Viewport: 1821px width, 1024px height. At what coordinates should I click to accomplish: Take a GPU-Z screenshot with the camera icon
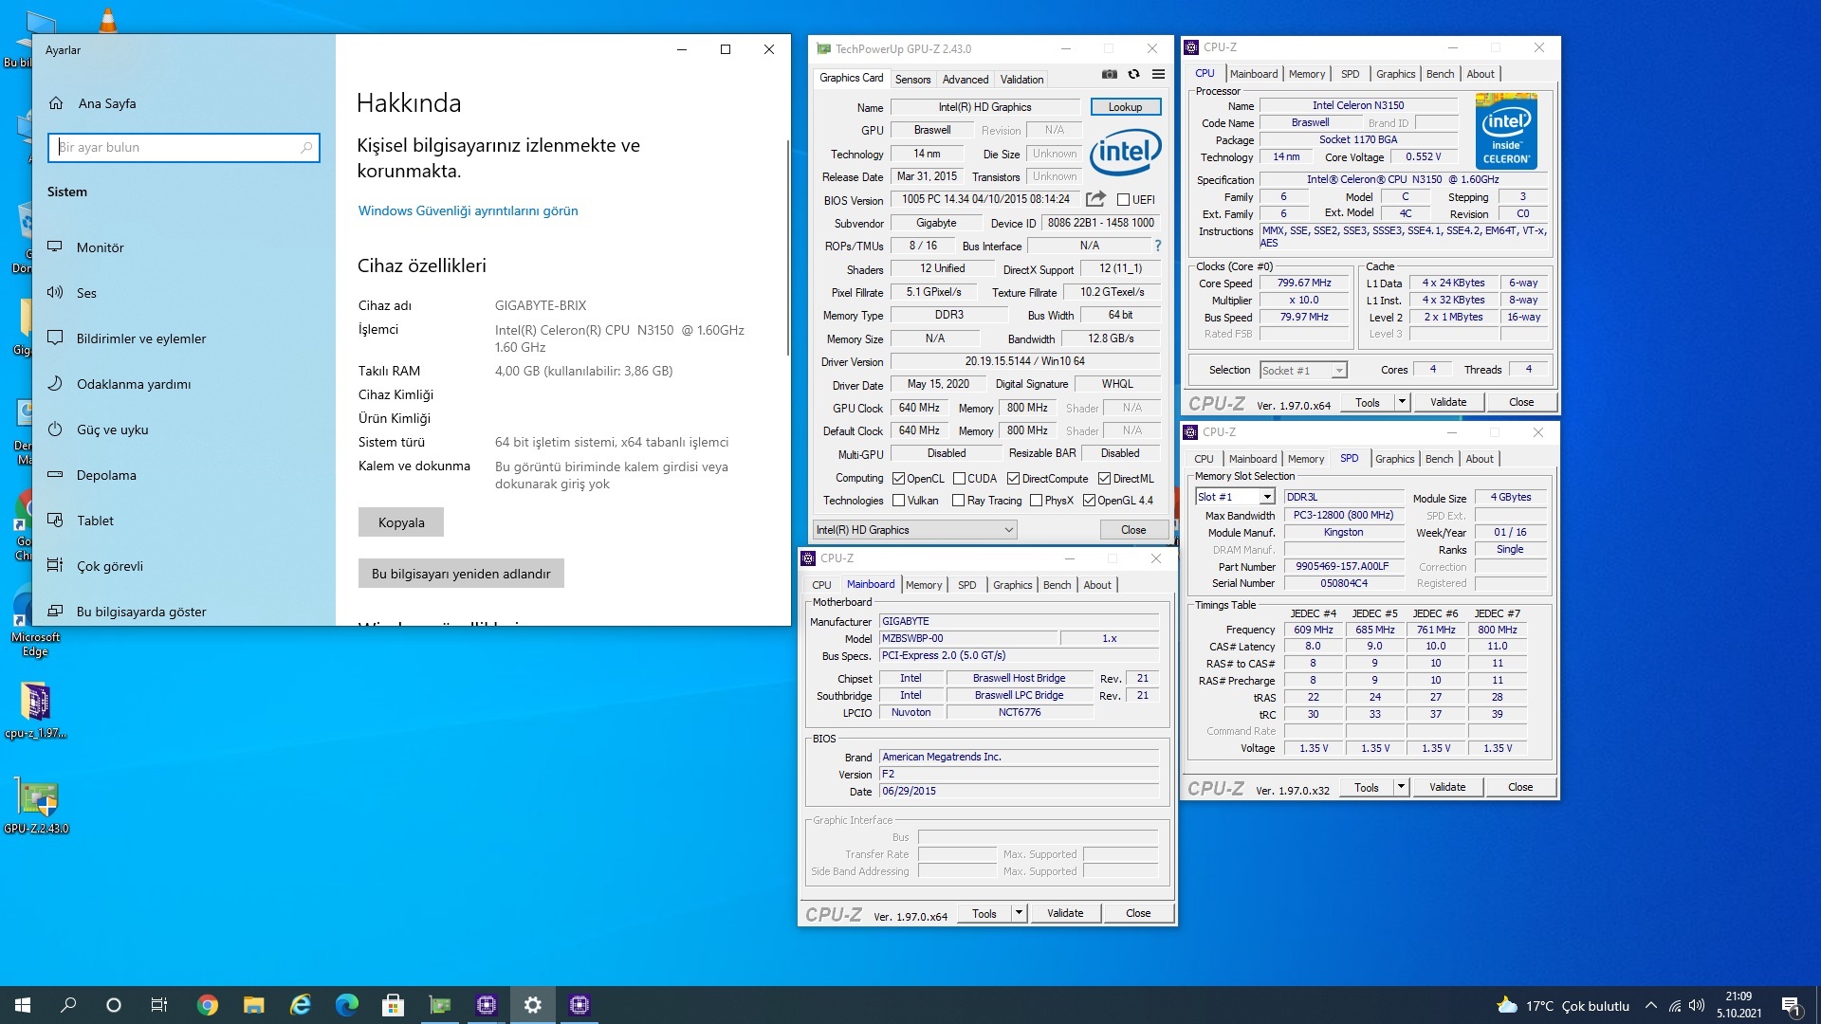pyautogui.click(x=1109, y=75)
